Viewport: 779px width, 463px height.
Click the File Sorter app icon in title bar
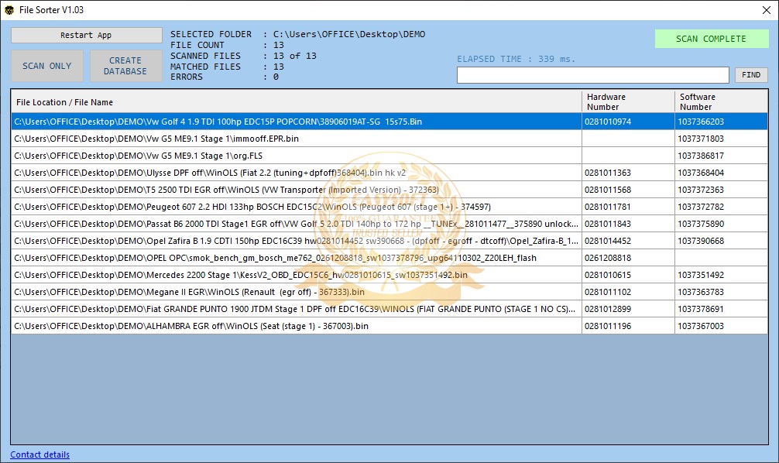[x=9, y=10]
